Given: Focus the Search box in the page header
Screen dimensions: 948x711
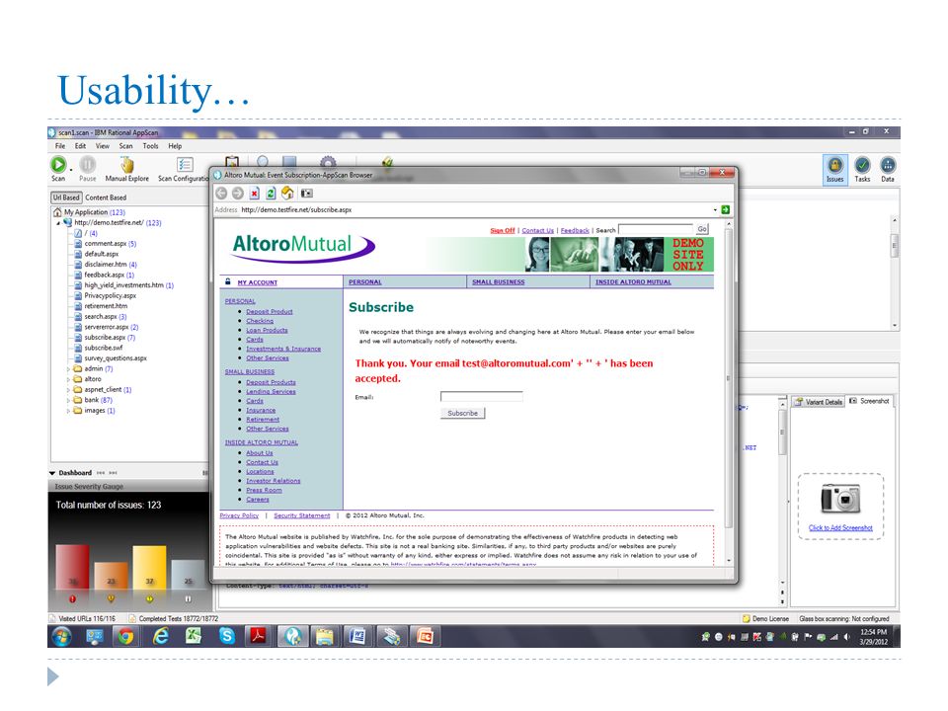Looking at the screenshot, I should click(656, 229).
